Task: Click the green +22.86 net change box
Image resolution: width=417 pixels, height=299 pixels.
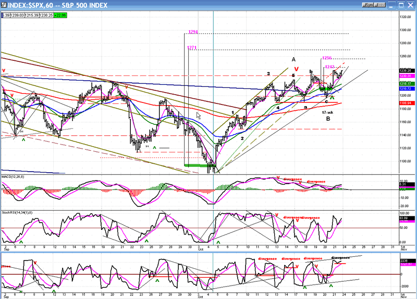Action: click(x=60, y=16)
